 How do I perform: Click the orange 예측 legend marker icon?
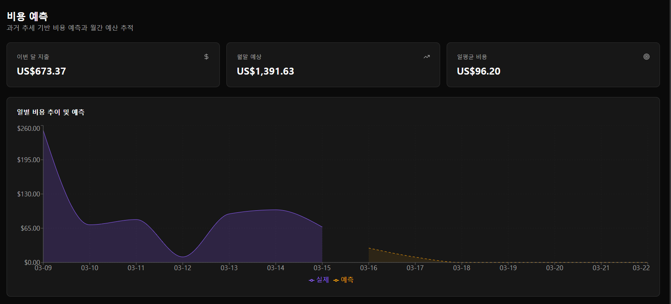[x=336, y=280]
